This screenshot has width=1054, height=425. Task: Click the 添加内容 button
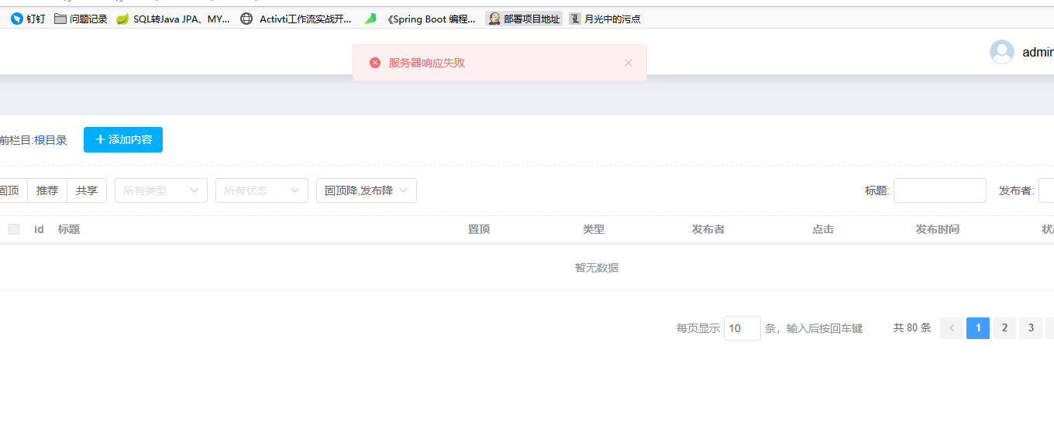point(123,140)
